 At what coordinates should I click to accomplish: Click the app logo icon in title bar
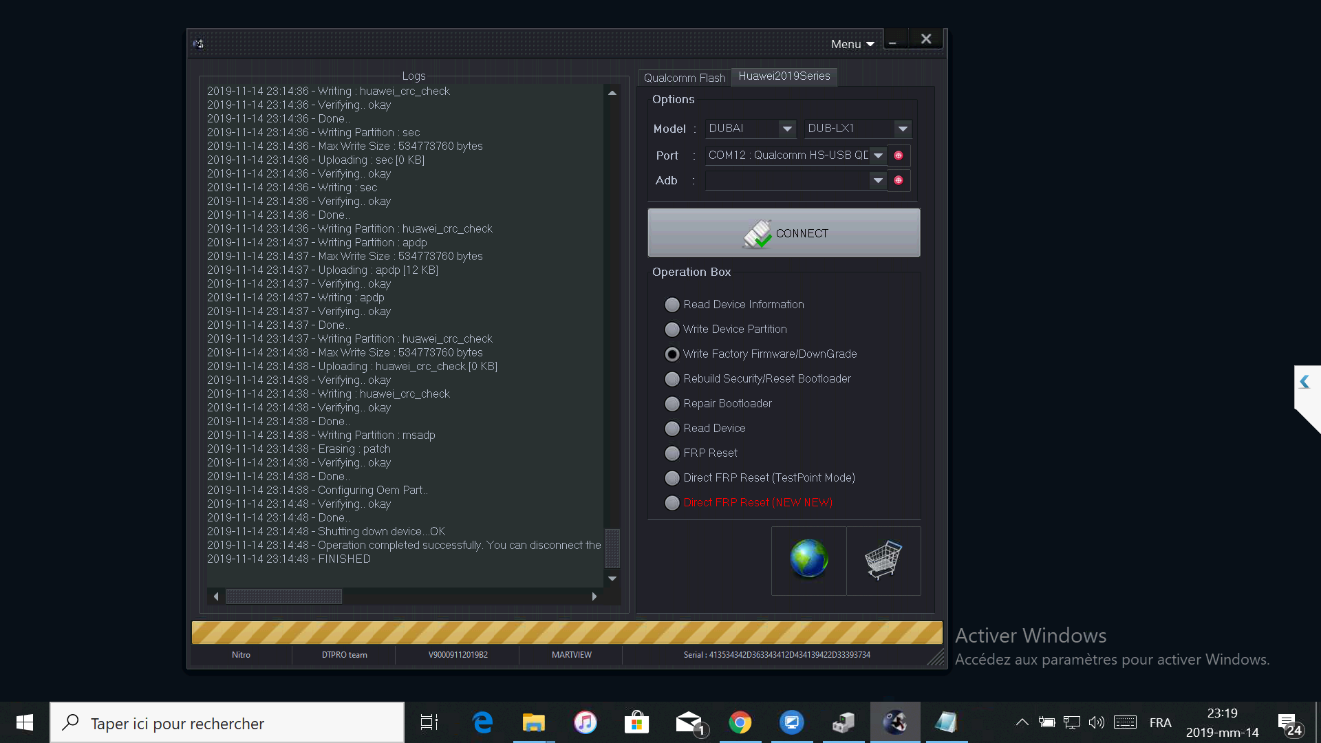pos(198,44)
